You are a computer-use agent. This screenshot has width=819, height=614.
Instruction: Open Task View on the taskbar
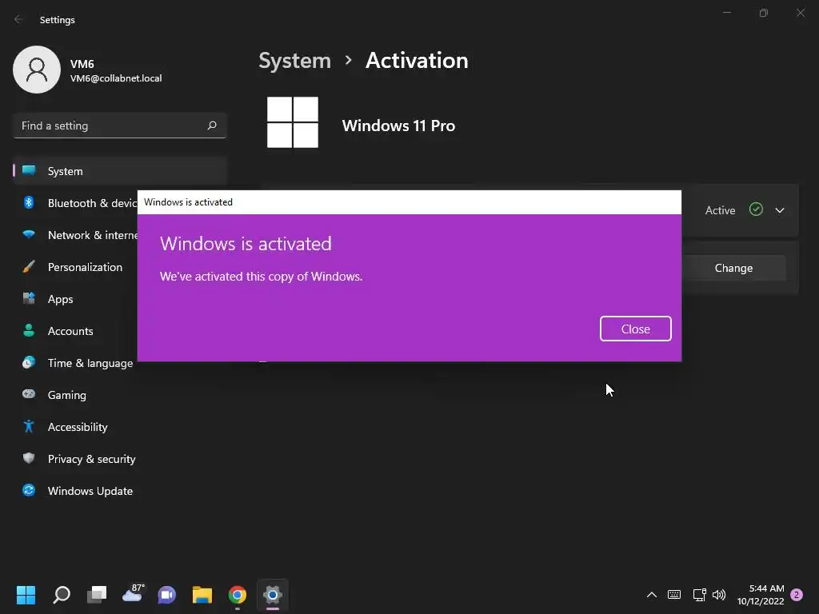coord(97,595)
